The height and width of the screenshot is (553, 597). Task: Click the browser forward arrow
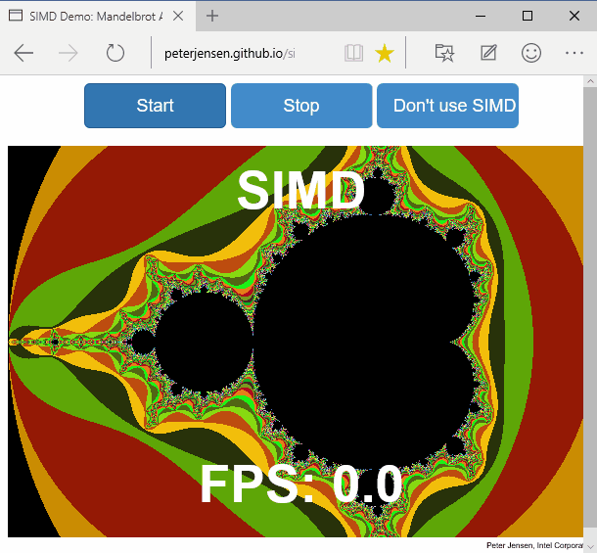[69, 53]
